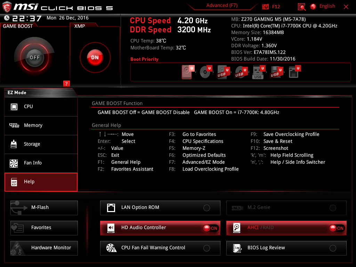Click the English language label
The height and width of the screenshot is (267, 356).
[x=327, y=6]
